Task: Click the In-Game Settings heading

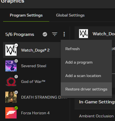Action: click(97, 102)
